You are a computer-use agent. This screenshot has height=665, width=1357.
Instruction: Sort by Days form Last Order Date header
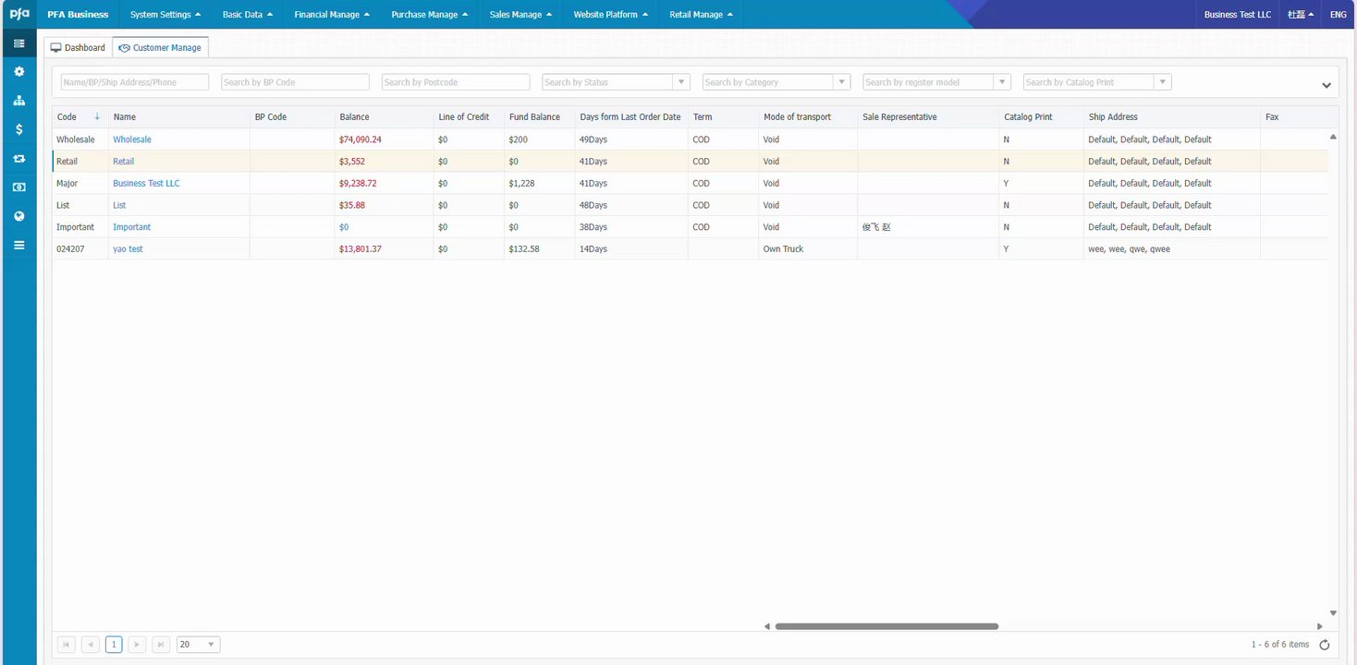(x=630, y=117)
